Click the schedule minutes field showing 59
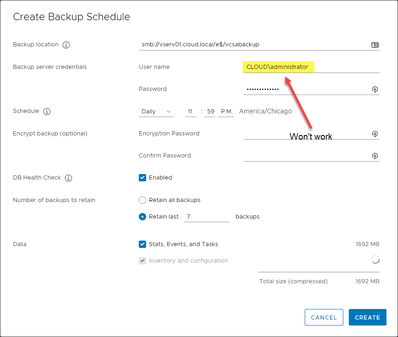This screenshot has height=337, width=398. click(210, 112)
